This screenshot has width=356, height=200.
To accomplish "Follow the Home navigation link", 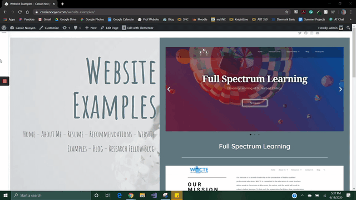I will (x=29, y=134).
